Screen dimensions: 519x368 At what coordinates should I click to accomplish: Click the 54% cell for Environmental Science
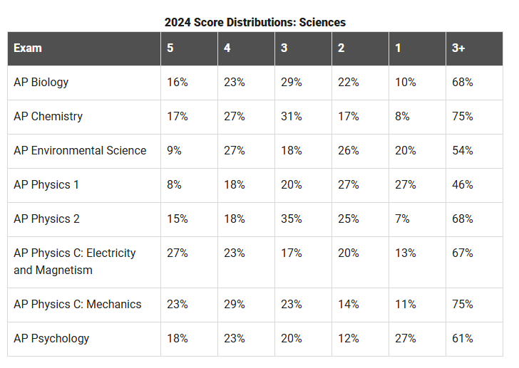pos(463,150)
